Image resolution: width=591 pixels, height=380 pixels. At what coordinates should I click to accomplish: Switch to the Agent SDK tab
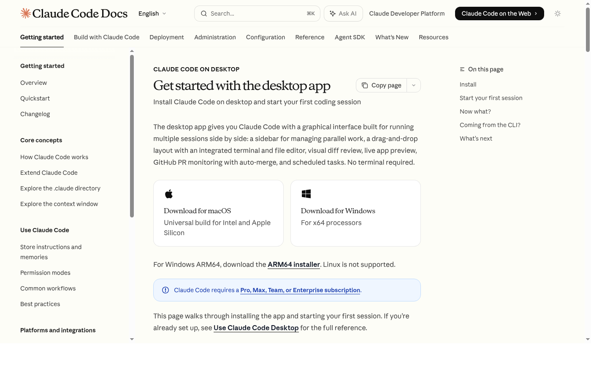tap(350, 37)
